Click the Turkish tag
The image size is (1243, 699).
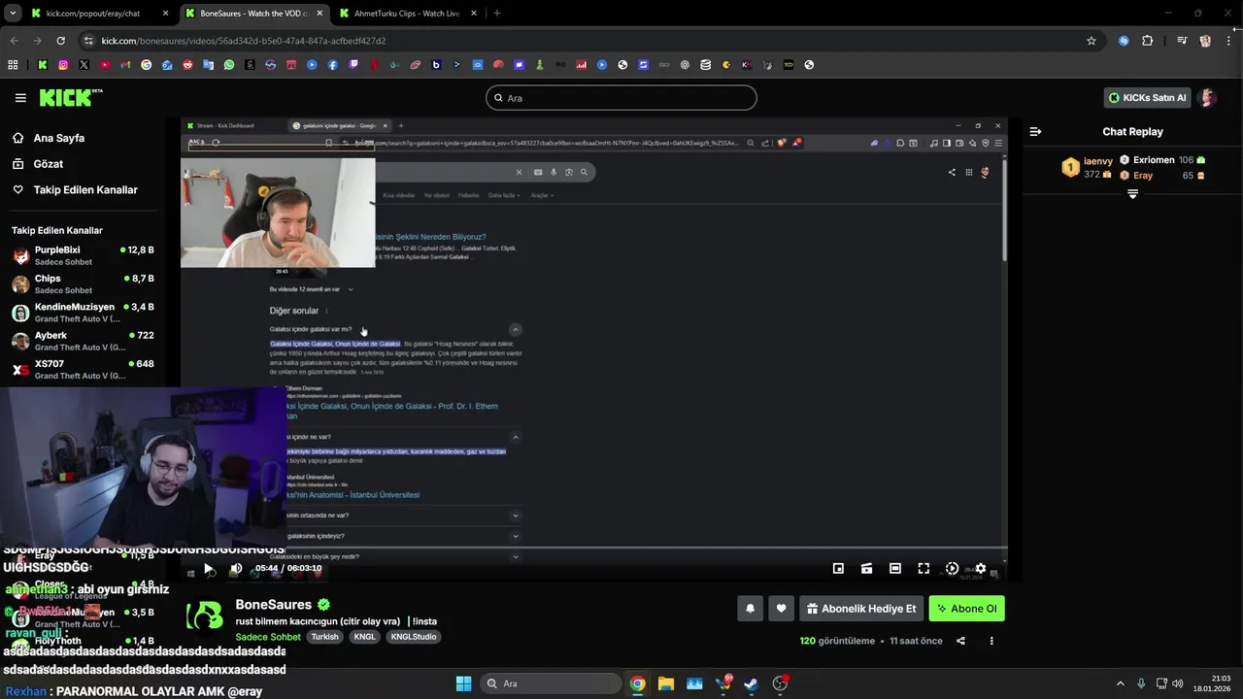324,637
